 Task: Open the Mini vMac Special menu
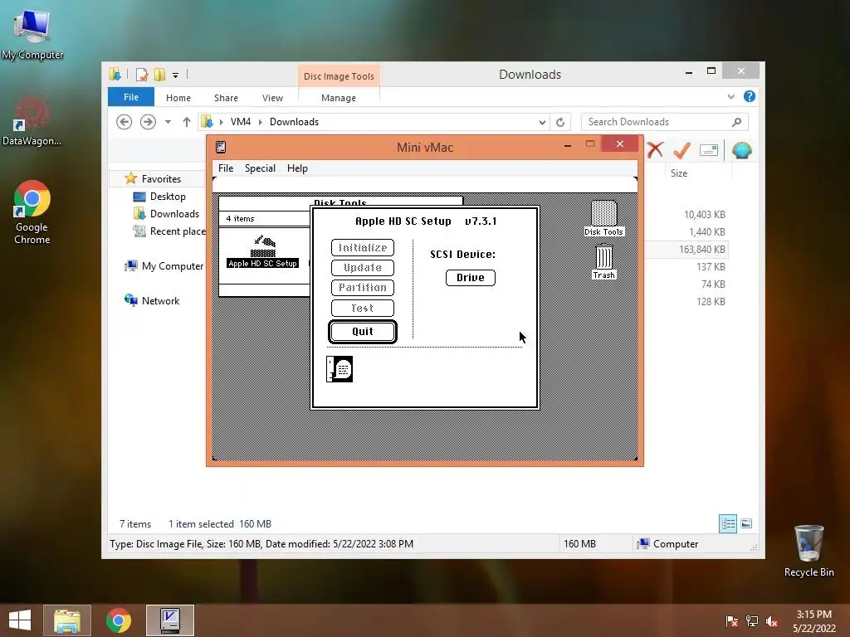(x=260, y=168)
